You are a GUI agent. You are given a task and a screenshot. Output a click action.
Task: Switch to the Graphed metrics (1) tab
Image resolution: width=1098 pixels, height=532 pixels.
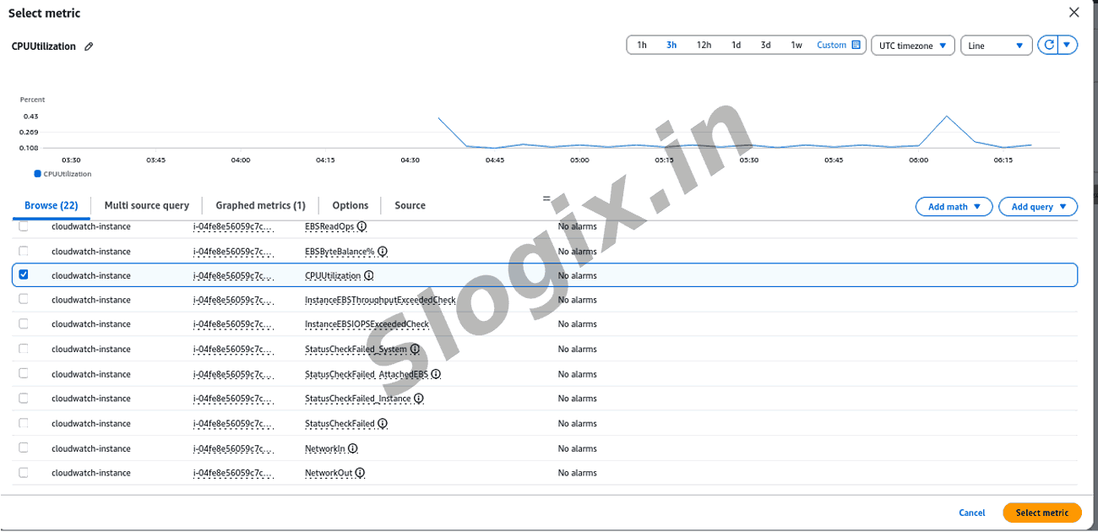pyautogui.click(x=260, y=205)
